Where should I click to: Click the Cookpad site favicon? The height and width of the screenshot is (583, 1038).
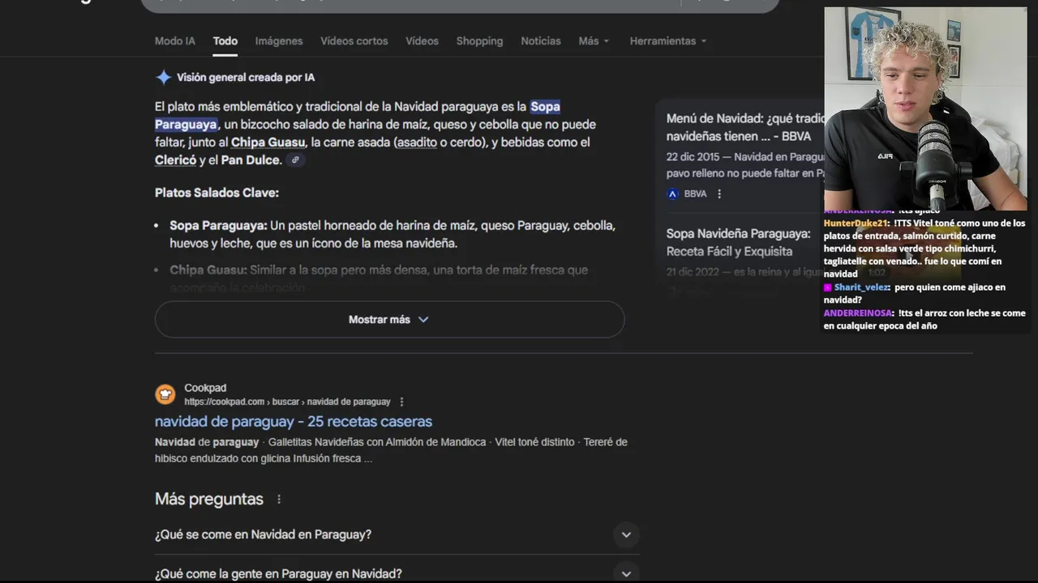pyautogui.click(x=165, y=394)
